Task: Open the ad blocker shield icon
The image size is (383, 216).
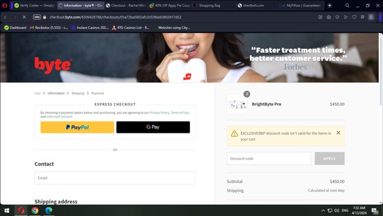Action: 337,17
